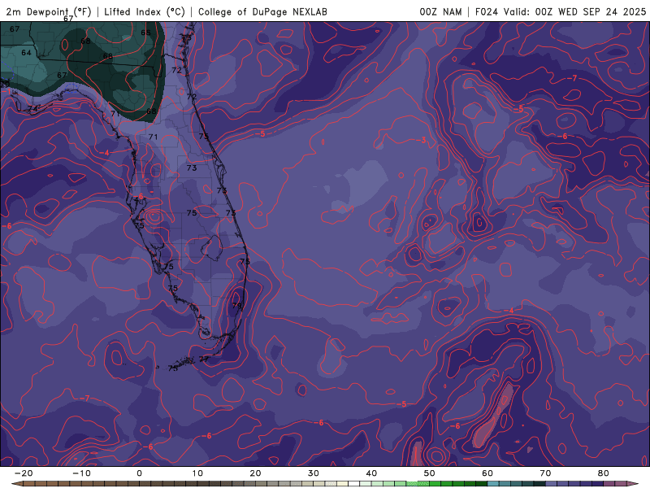The height and width of the screenshot is (488, 650).
Task: Click the right arrow end of colorbar
Action: (635, 484)
